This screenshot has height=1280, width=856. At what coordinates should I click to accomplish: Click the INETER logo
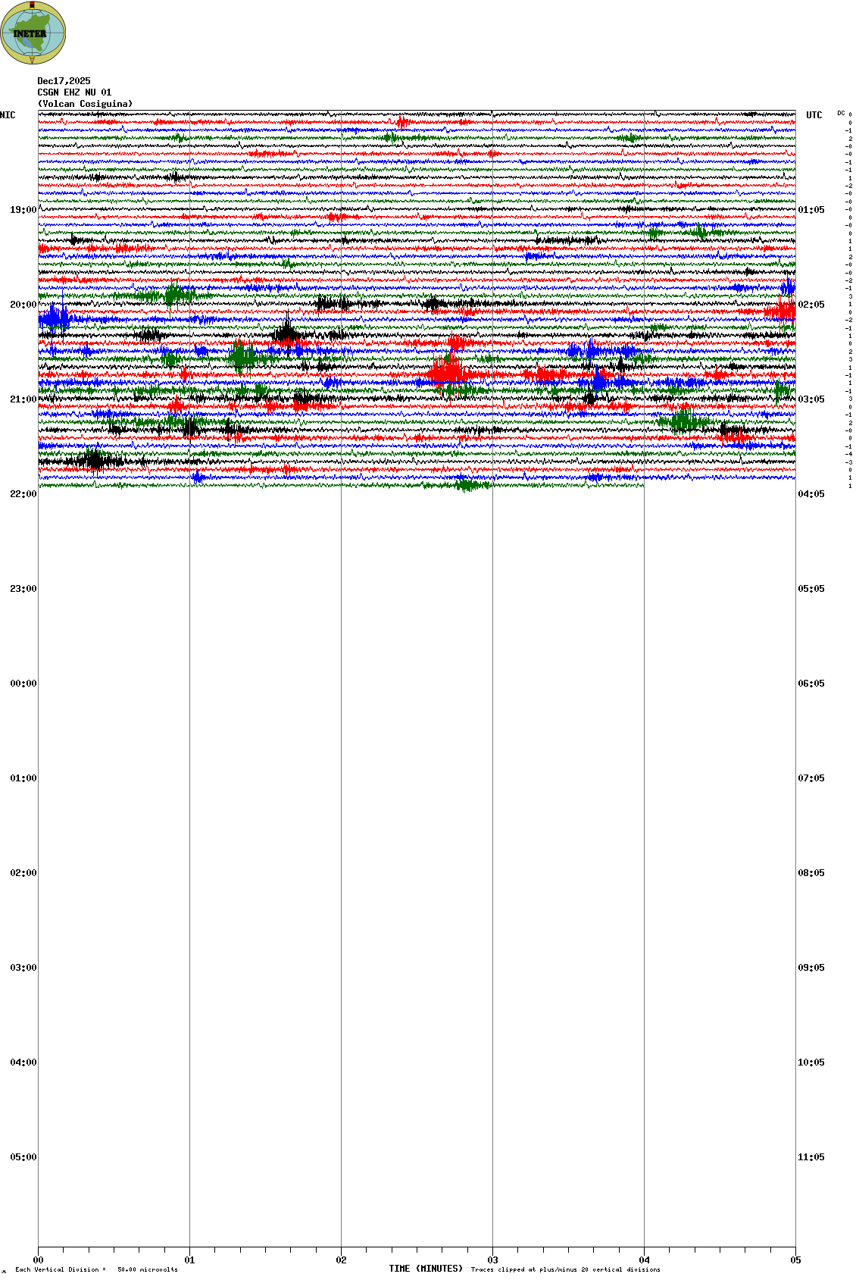tap(33, 33)
